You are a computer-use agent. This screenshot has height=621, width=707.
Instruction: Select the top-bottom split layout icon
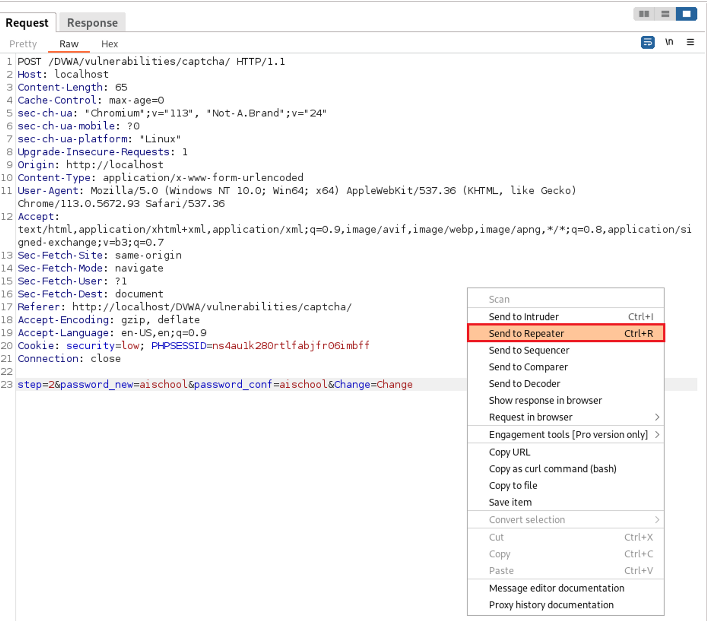(665, 14)
